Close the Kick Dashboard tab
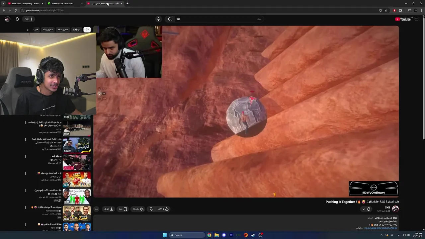Screen dimensions: 425x239 click(x=82, y=3)
